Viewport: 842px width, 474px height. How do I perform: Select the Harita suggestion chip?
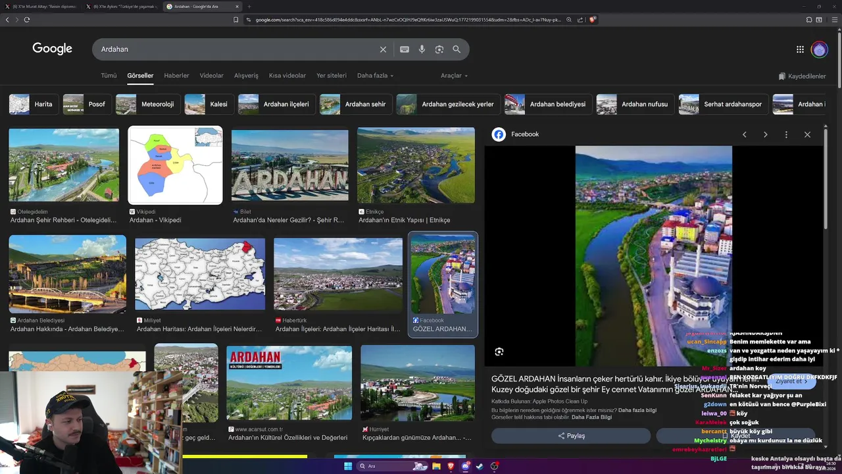point(33,104)
